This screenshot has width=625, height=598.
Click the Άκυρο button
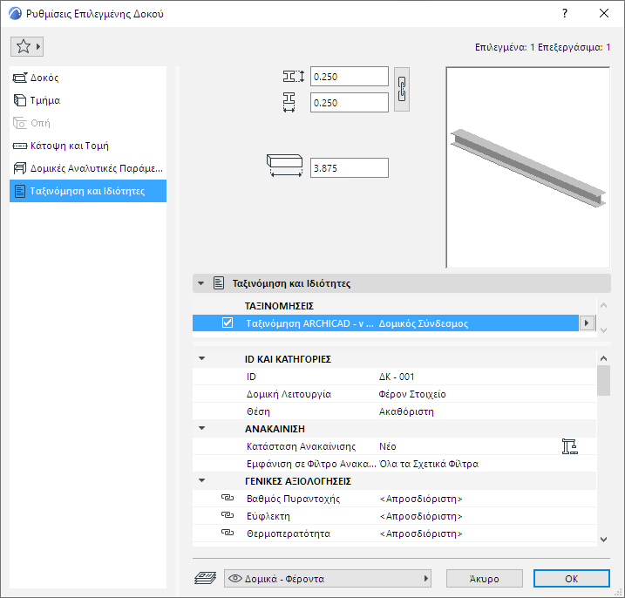pyautogui.click(x=485, y=579)
